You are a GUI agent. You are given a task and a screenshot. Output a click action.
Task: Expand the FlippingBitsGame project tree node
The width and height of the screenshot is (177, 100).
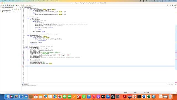(1, 11)
